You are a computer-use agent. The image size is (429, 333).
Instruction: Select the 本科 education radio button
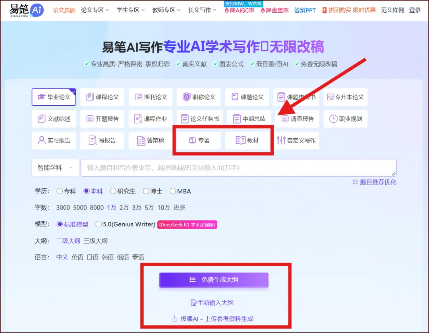tap(87, 191)
